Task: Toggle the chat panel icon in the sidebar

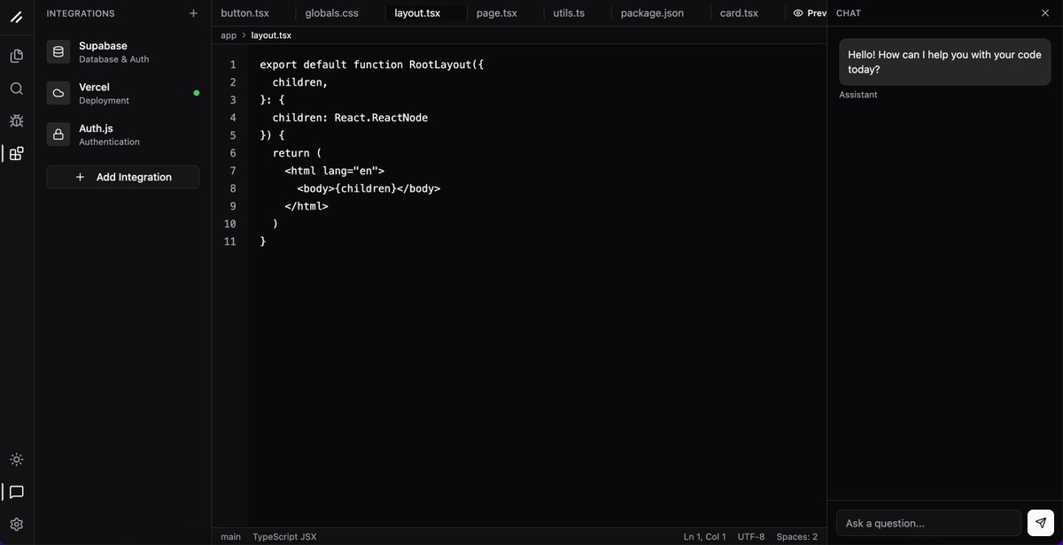Action: point(16,492)
